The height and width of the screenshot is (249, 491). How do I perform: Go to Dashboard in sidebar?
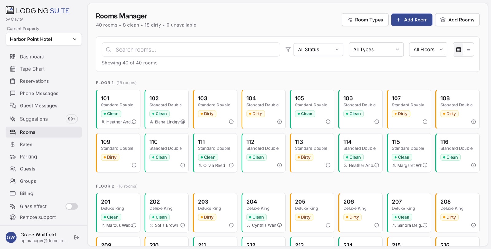[x=44, y=57]
